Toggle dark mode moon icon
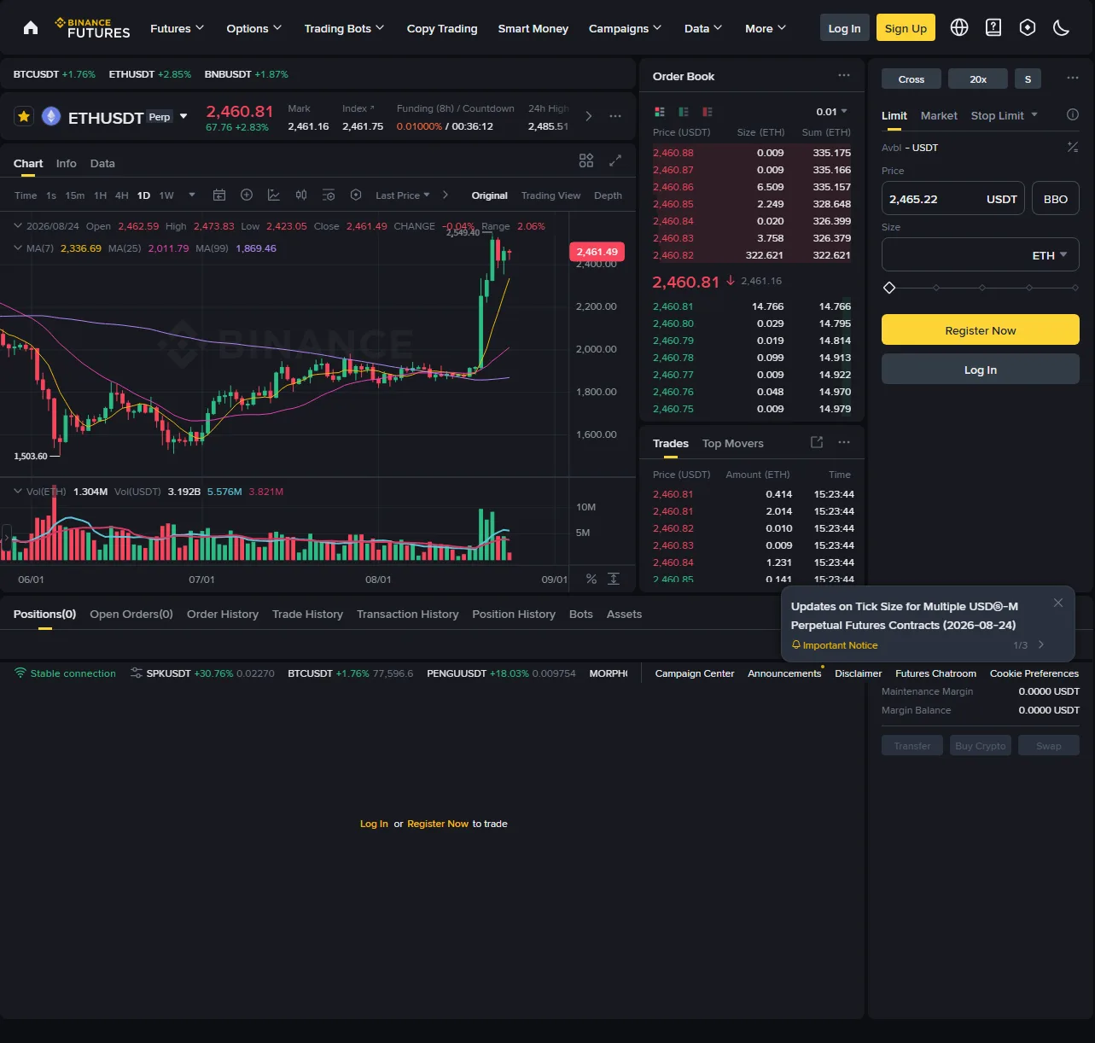The image size is (1095, 1043). (1062, 27)
